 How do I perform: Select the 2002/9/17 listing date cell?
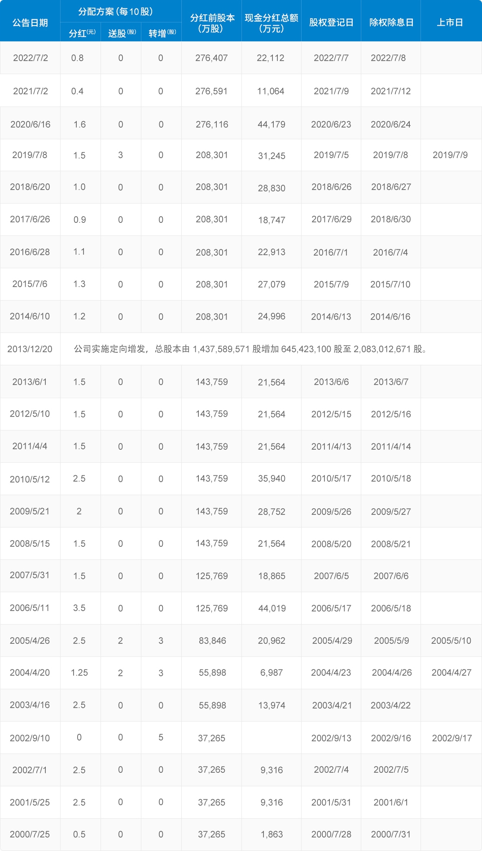point(451,738)
